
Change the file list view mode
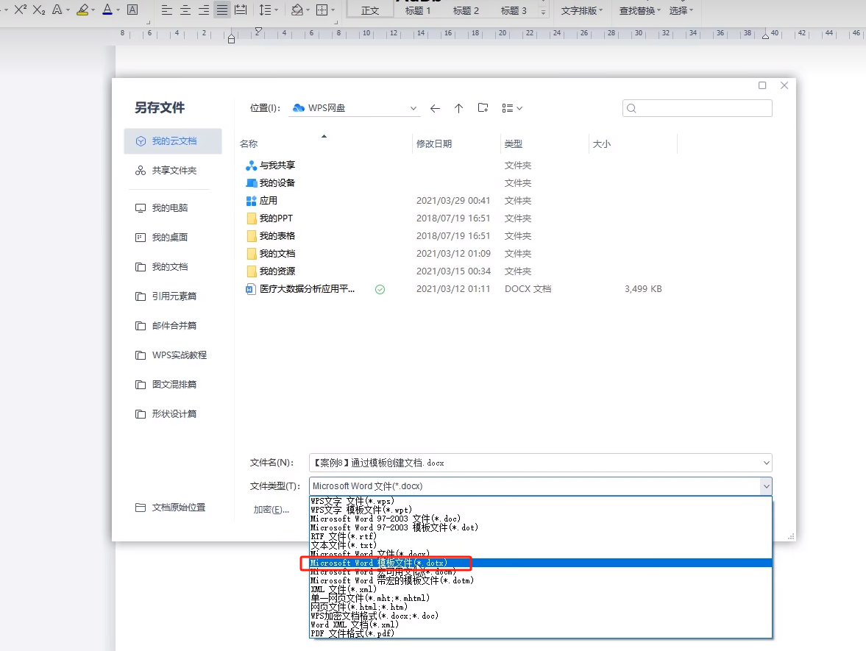512,108
